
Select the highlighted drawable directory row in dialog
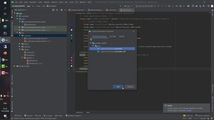pos(112,49)
